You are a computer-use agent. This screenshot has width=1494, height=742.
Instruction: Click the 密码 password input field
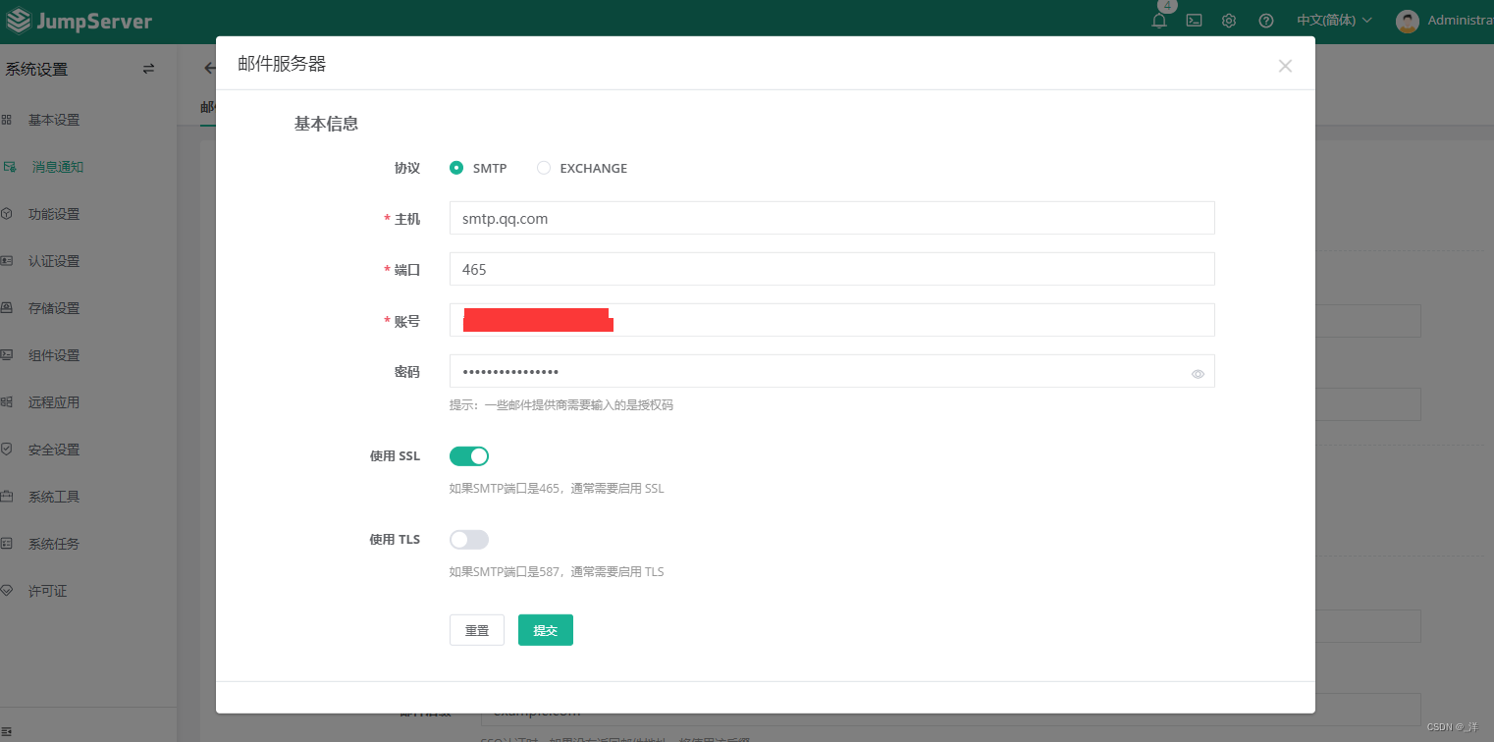832,371
